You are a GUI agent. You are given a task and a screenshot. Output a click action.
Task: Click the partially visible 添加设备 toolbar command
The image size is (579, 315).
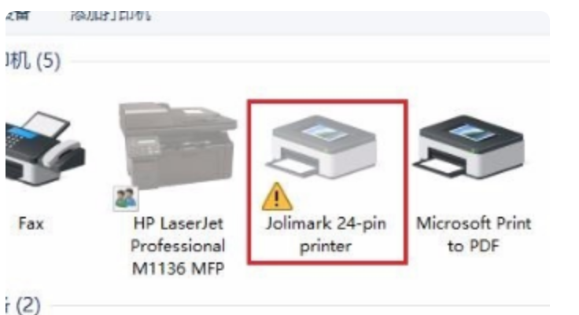(x=18, y=16)
